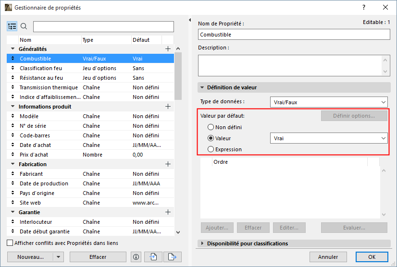Click the help question mark icon

click(364, 7)
